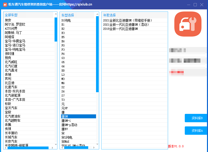Image resolution: width=208 pixels, height=152 pixels.
Task: Select 北汽威旺 brand
Action: coord(29,62)
